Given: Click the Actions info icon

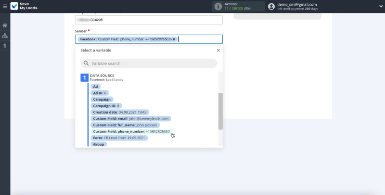Looking at the screenshot, I should (x=218, y=6).
